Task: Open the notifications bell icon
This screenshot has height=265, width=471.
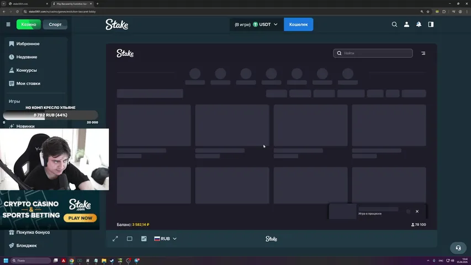Action: point(419,24)
